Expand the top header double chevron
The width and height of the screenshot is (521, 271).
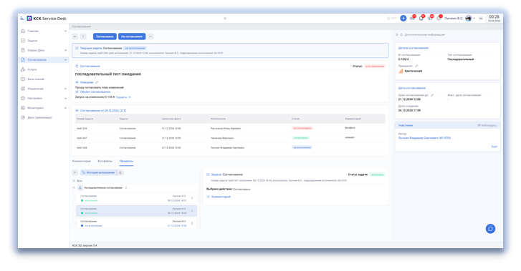click(225, 19)
